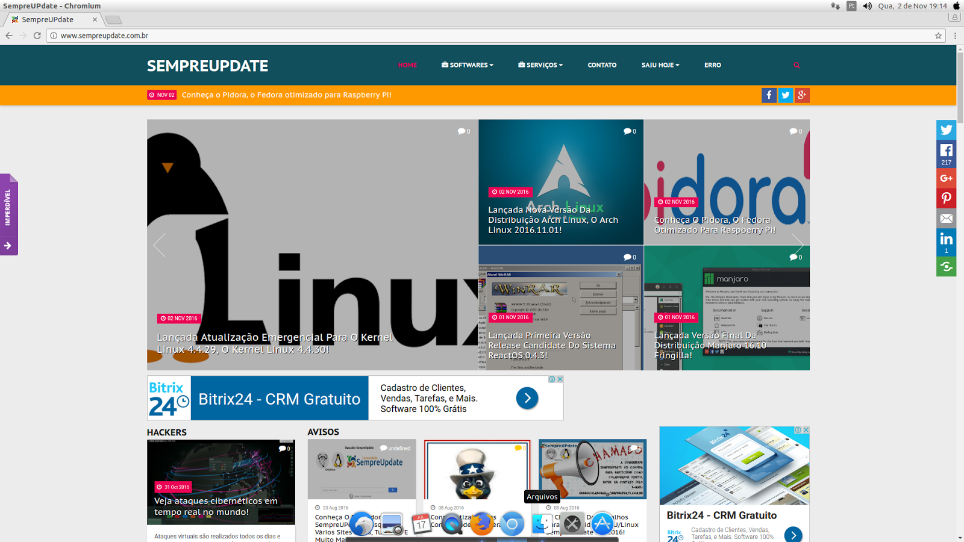Open Twitter link in orange news bar
The width and height of the screenshot is (964, 542).
[785, 95]
